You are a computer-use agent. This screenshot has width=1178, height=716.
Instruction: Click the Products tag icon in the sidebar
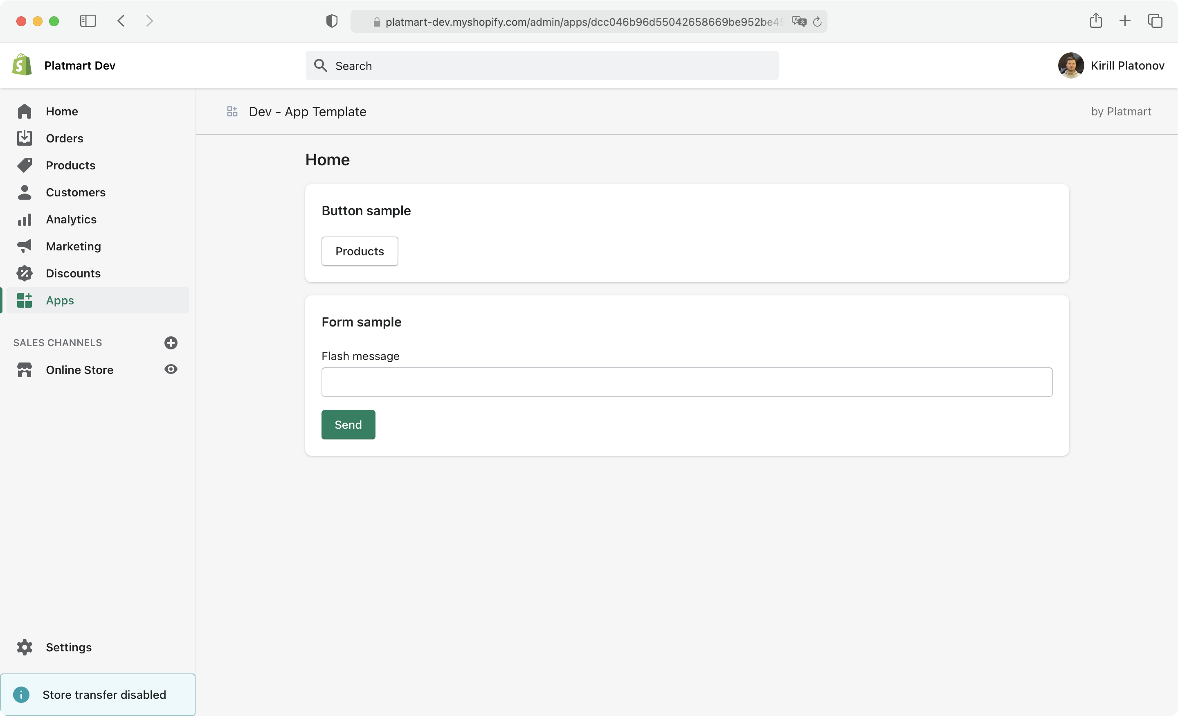point(25,165)
